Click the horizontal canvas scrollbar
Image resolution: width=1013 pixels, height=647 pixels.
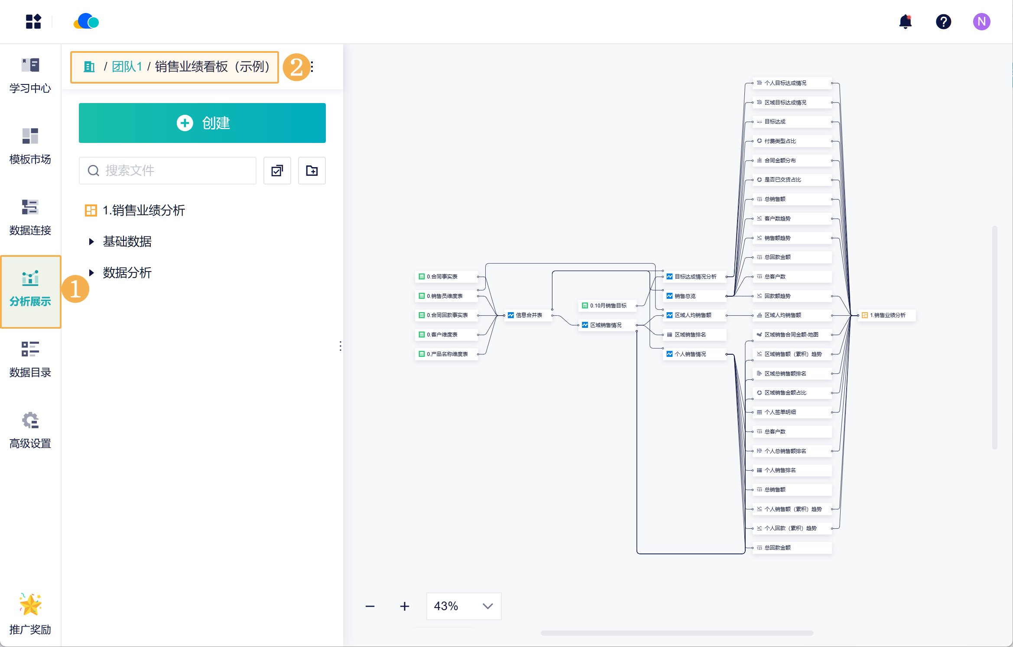pos(677,633)
